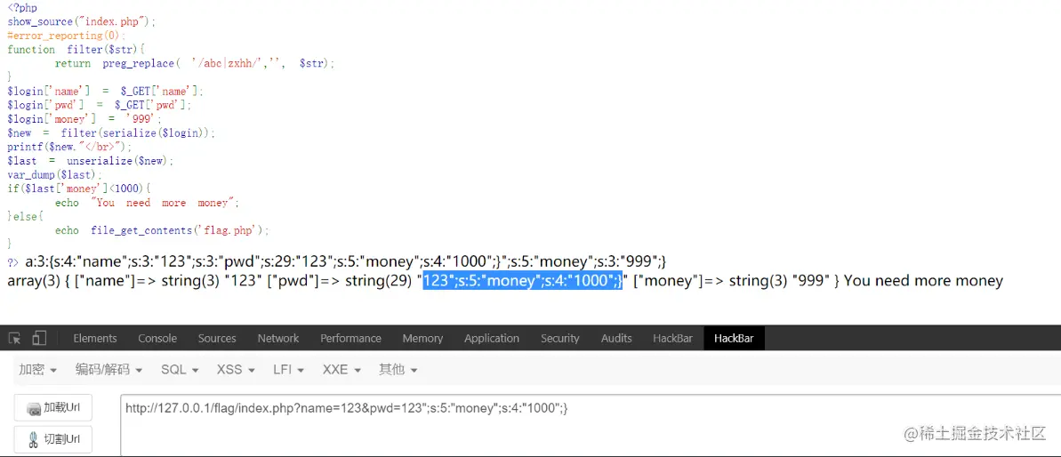Click the preg_replace code line
Viewport: 1061px width, 457px height.
[195, 63]
